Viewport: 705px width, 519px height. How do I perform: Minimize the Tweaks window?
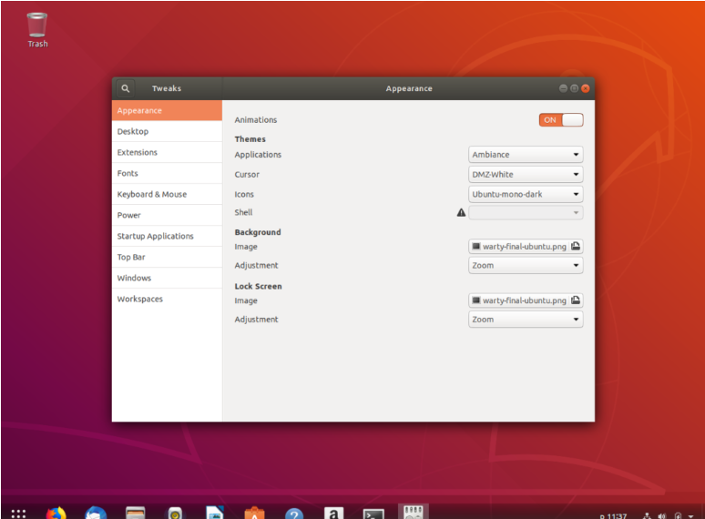click(563, 88)
